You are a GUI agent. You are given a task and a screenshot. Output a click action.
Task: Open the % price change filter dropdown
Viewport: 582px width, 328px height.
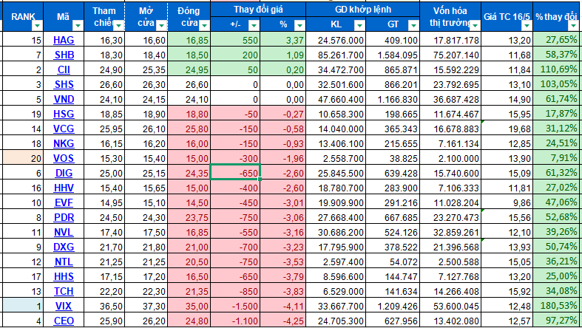point(300,26)
